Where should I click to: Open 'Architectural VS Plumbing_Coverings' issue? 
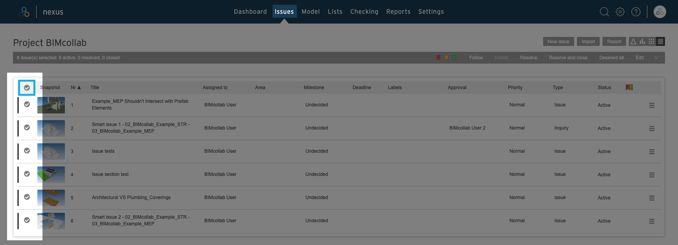click(x=131, y=197)
